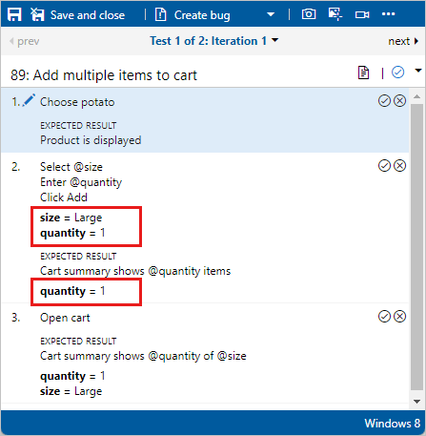Expand the Create bug dropdown arrow
The image size is (426, 436).
pyautogui.click(x=271, y=14)
